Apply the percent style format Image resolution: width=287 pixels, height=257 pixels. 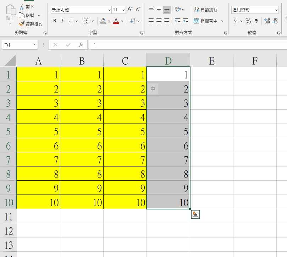tap(248, 21)
